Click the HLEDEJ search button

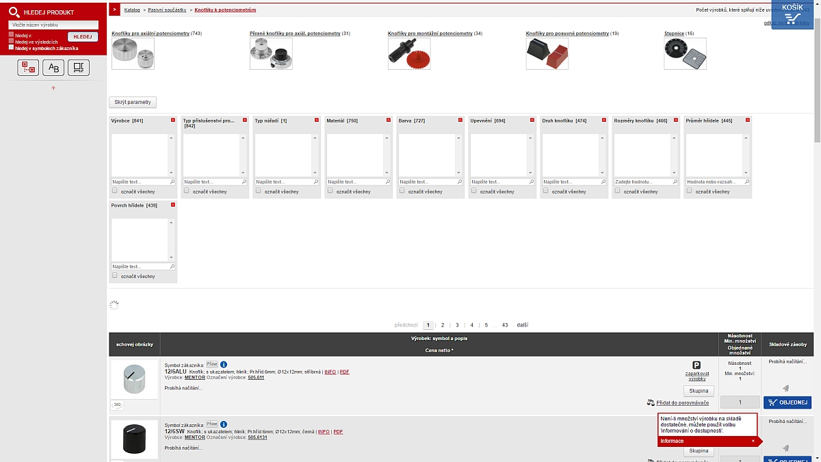coord(83,37)
